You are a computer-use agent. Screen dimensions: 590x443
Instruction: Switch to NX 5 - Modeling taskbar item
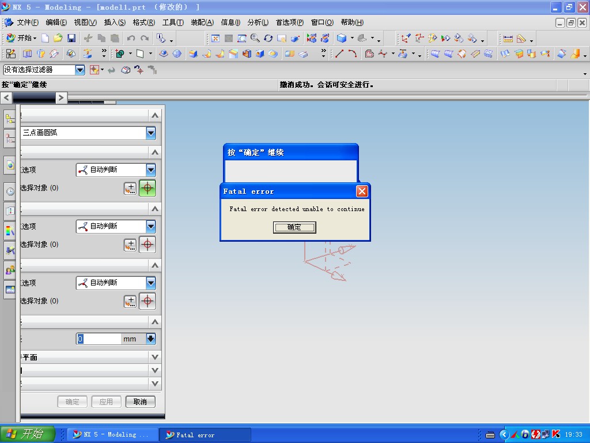pos(112,434)
